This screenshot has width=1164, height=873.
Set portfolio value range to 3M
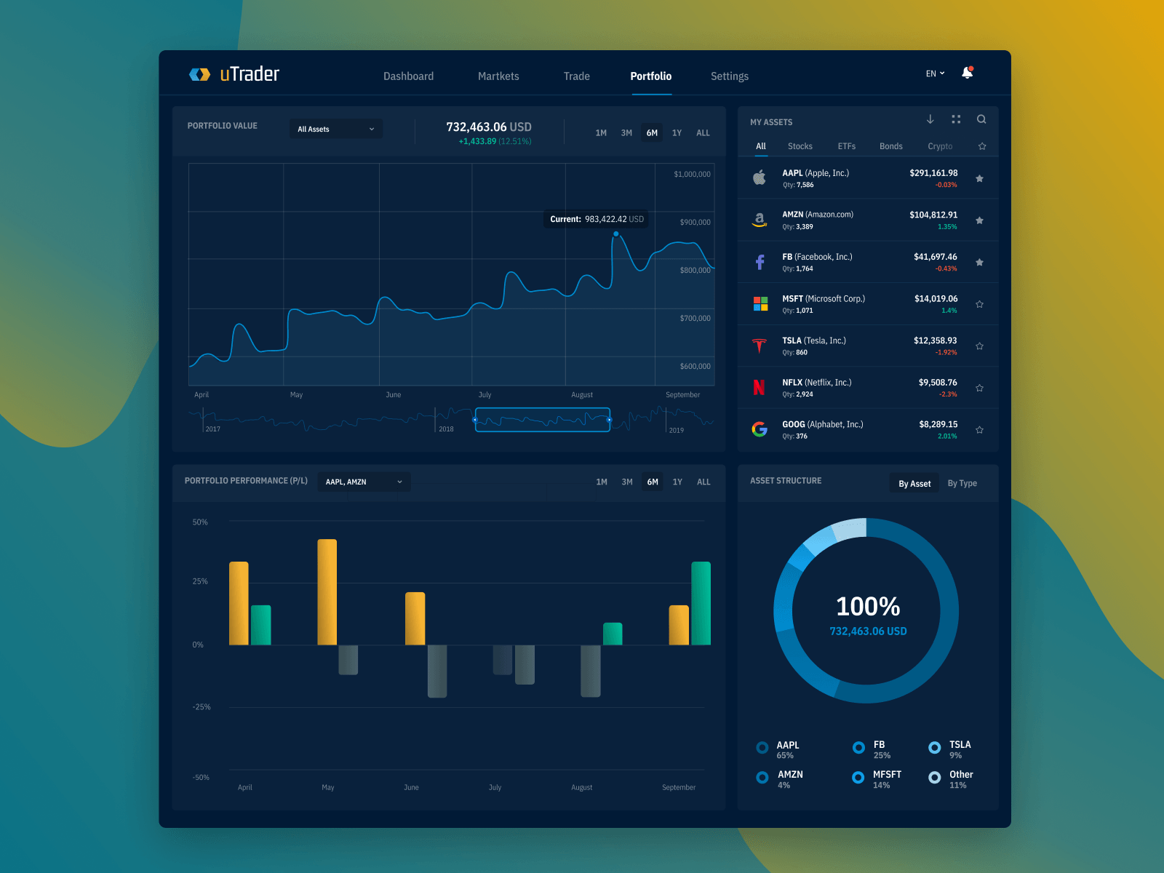pos(626,133)
